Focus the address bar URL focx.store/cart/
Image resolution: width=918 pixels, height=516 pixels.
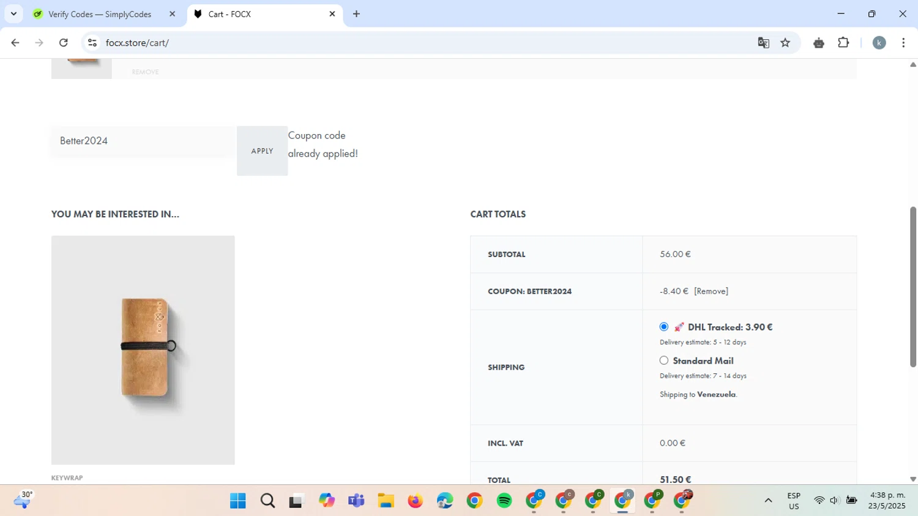137,43
